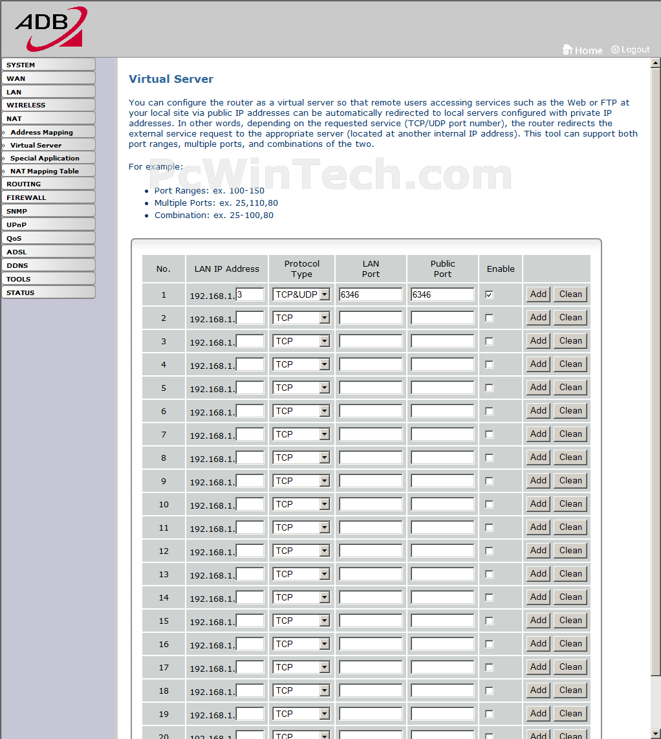Image resolution: width=661 pixels, height=739 pixels.
Task: Open the SNMP menu
Action: coord(49,211)
